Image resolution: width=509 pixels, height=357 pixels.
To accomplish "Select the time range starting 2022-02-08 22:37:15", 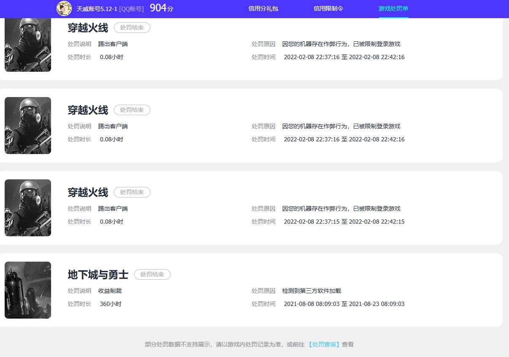I will [344, 222].
